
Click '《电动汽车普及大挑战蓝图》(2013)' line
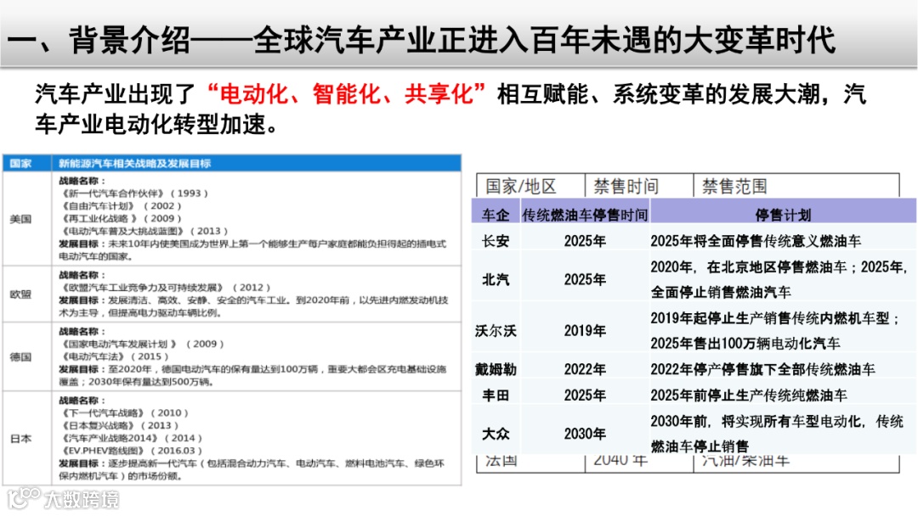144,232
